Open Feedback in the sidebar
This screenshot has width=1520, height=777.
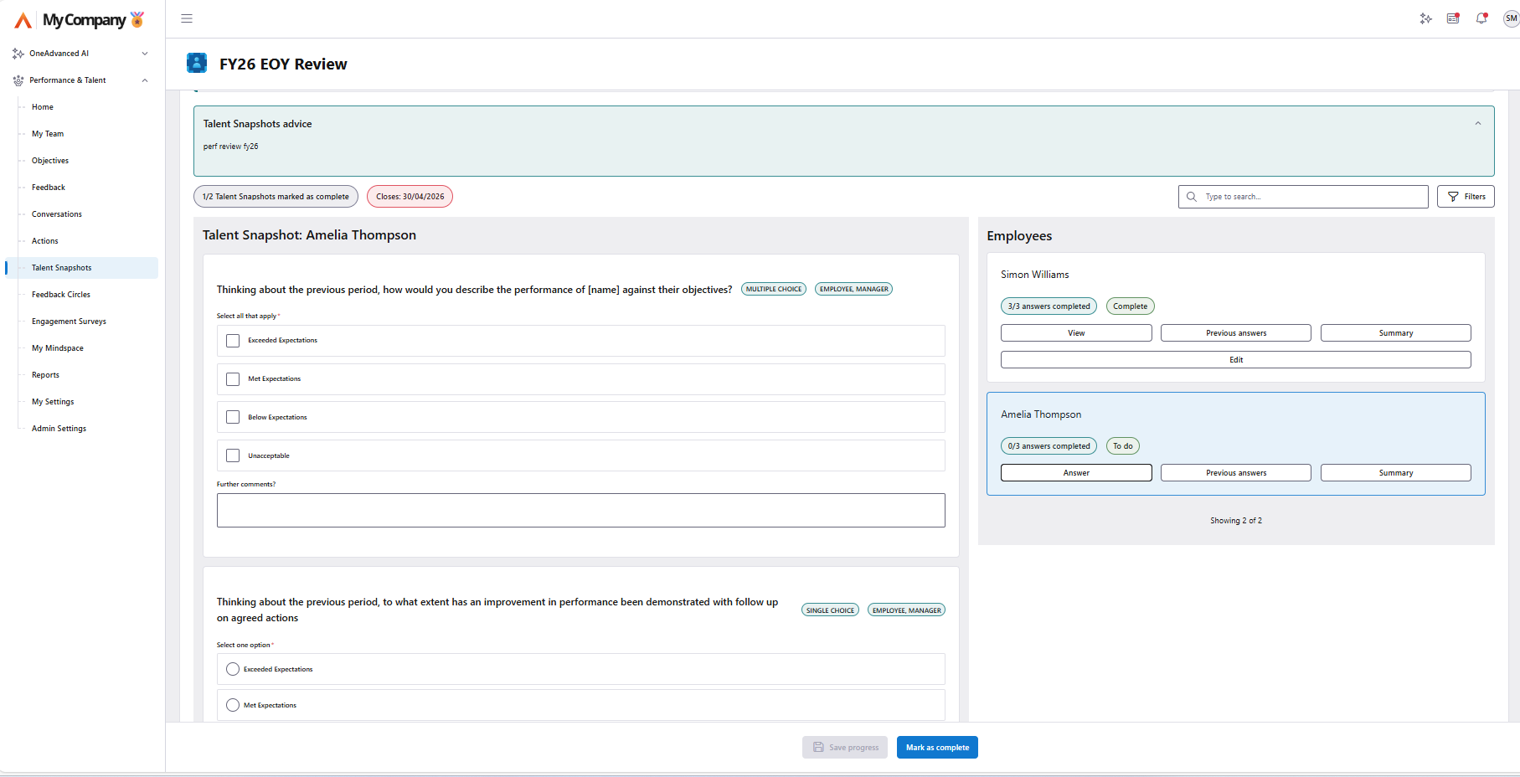49,188
